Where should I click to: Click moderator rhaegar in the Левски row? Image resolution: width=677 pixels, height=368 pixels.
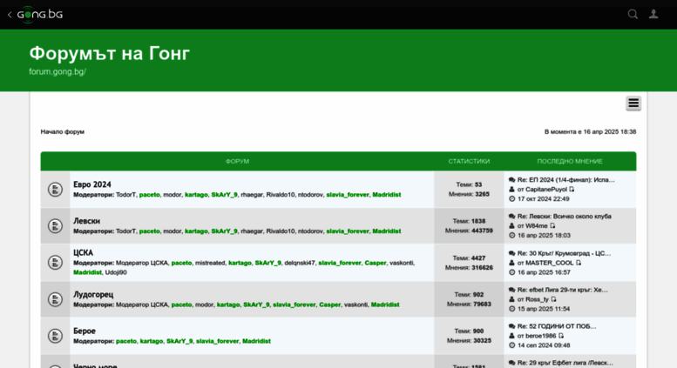click(252, 231)
